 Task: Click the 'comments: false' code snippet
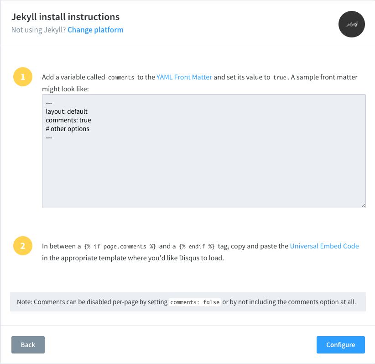(x=195, y=302)
